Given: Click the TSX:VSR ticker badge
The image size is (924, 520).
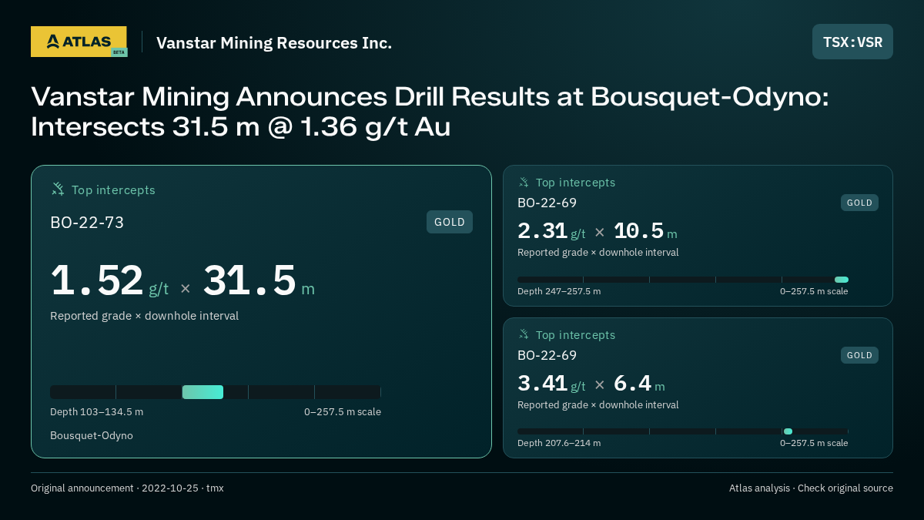Looking at the screenshot, I should (x=852, y=42).
